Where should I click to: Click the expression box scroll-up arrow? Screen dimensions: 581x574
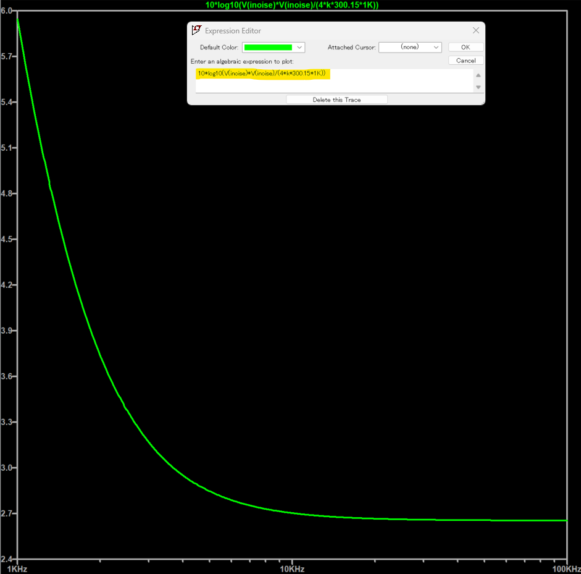pyautogui.click(x=478, y=75)
